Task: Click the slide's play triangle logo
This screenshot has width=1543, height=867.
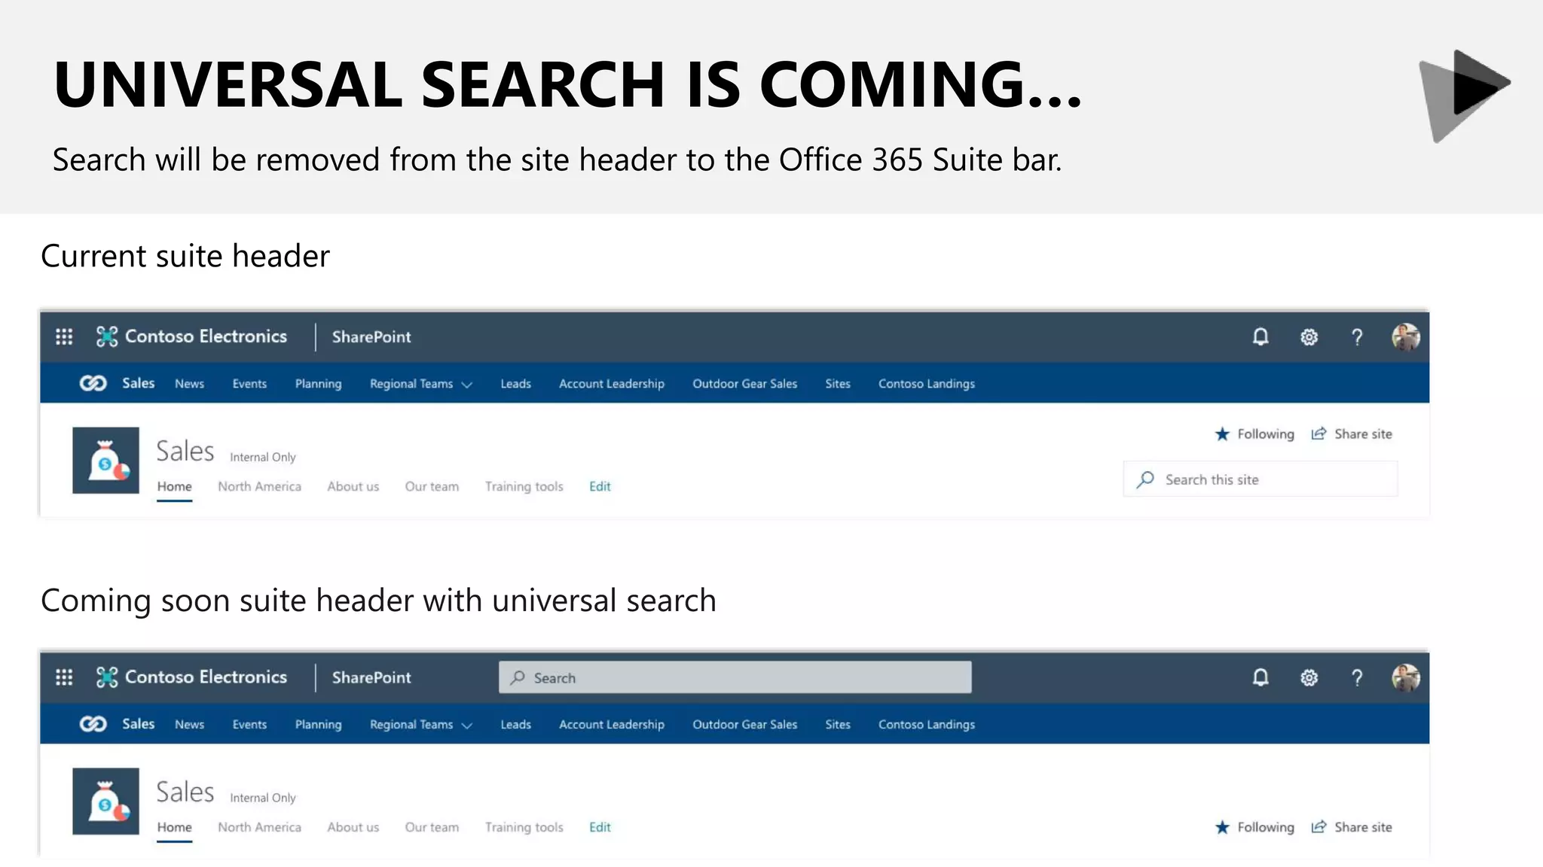Action: tap(1464, 96)
